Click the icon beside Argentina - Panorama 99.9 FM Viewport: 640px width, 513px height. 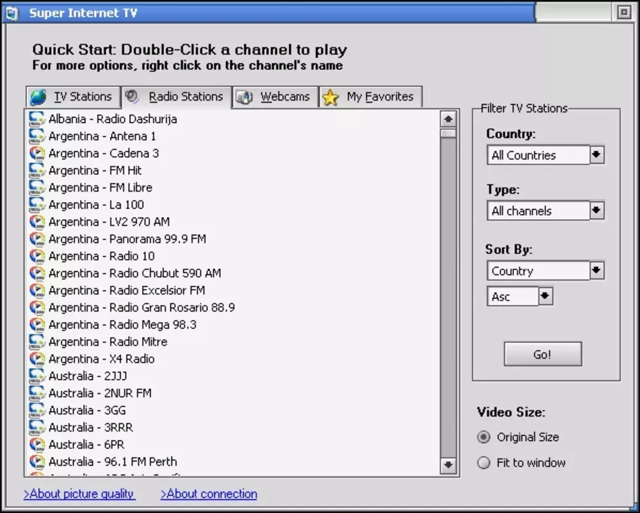(x=37, y=239)
